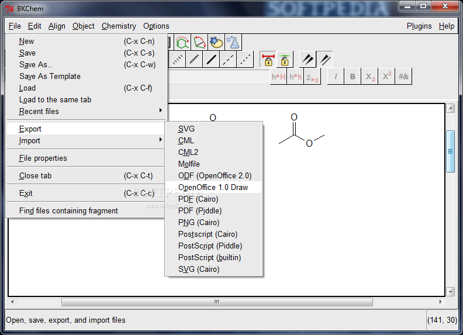This screenshot has width=463, height=335.
Task: Export as PDF (Piddle)
Action: click(x=214, y=211)
